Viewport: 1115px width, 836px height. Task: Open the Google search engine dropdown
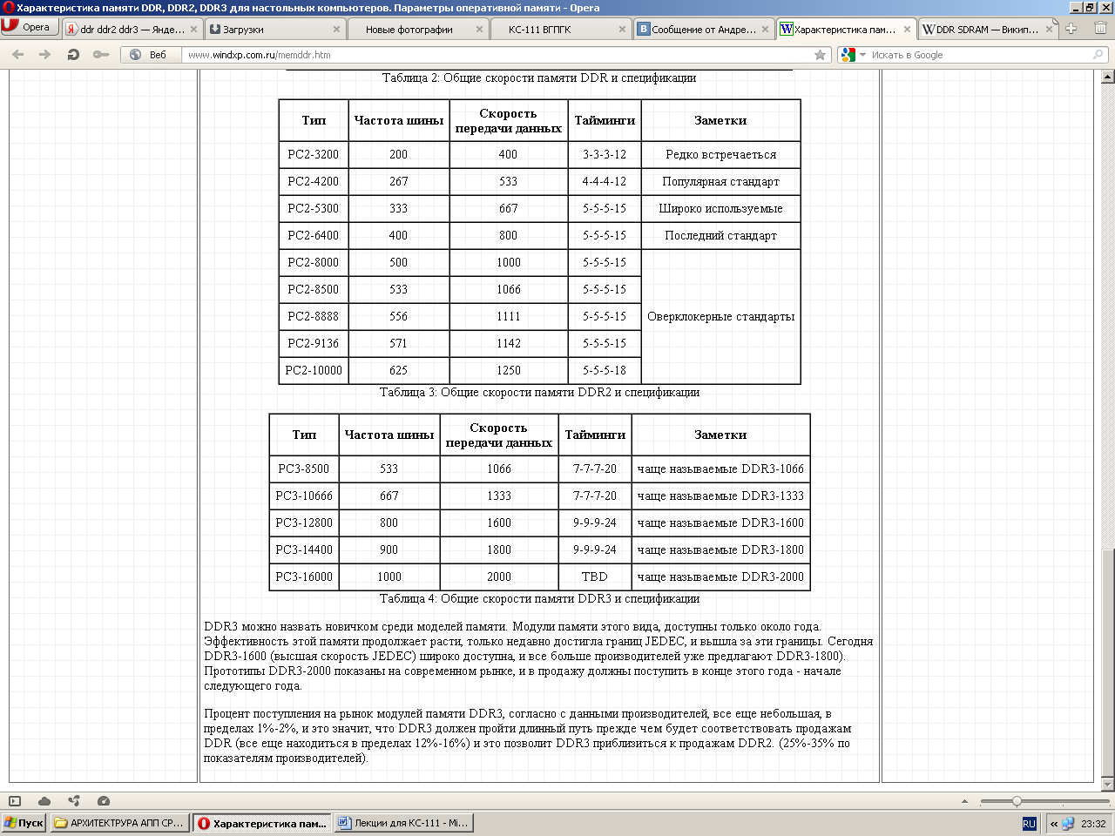point(854,54)
